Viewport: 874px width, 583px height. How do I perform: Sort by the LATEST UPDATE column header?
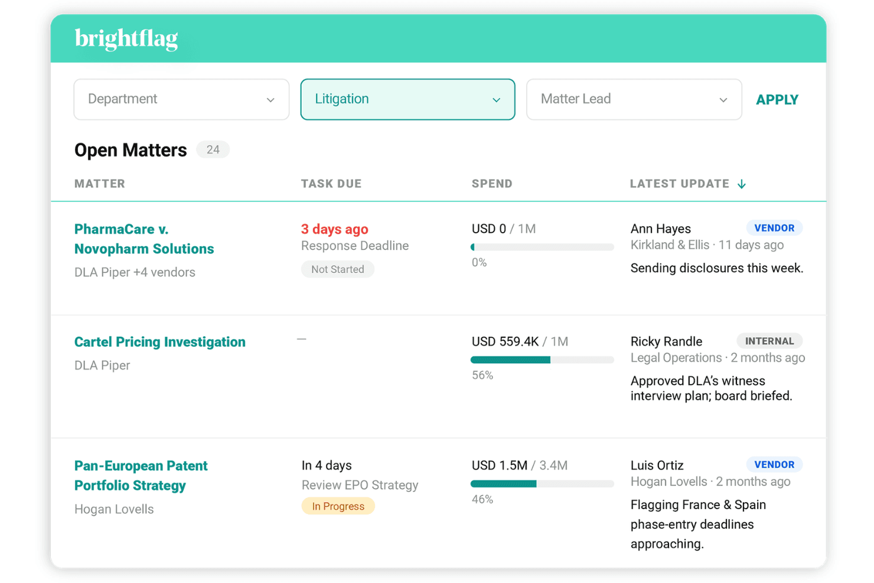680,184
